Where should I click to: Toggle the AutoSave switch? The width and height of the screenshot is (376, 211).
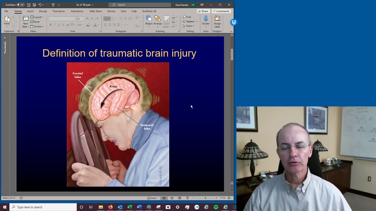pyautogui.click(x=21, y=5)
